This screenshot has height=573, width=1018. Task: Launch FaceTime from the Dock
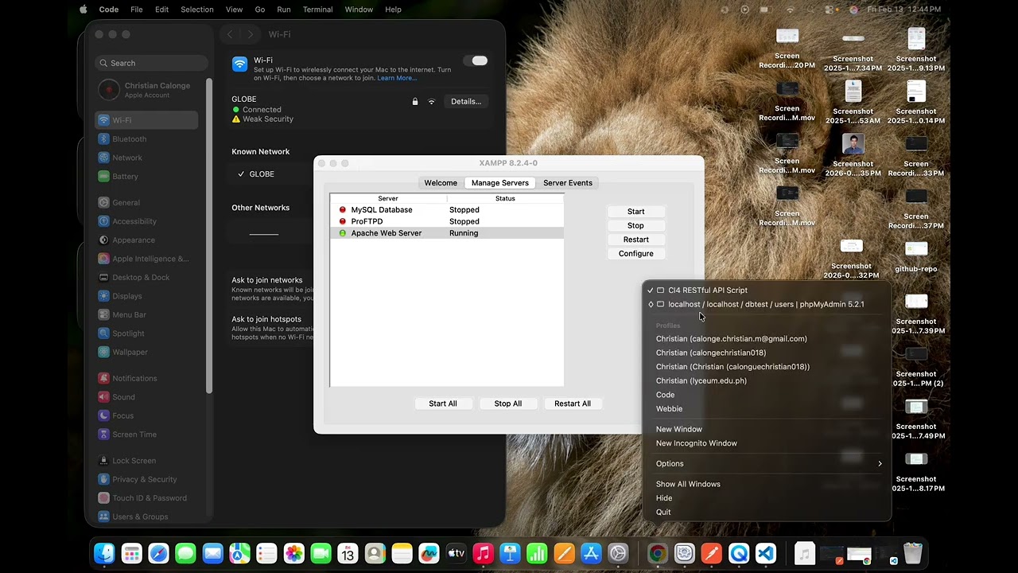[321, 553]
